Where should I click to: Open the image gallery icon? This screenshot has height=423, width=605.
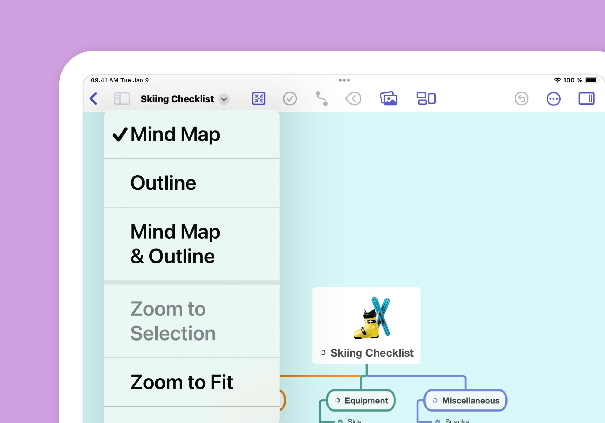[389, 98]
